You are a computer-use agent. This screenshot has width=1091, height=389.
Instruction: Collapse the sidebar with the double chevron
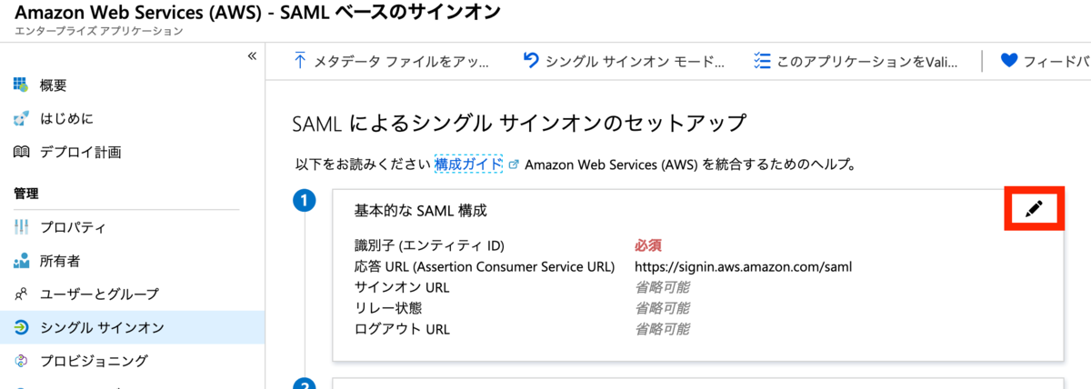point(253,57)
